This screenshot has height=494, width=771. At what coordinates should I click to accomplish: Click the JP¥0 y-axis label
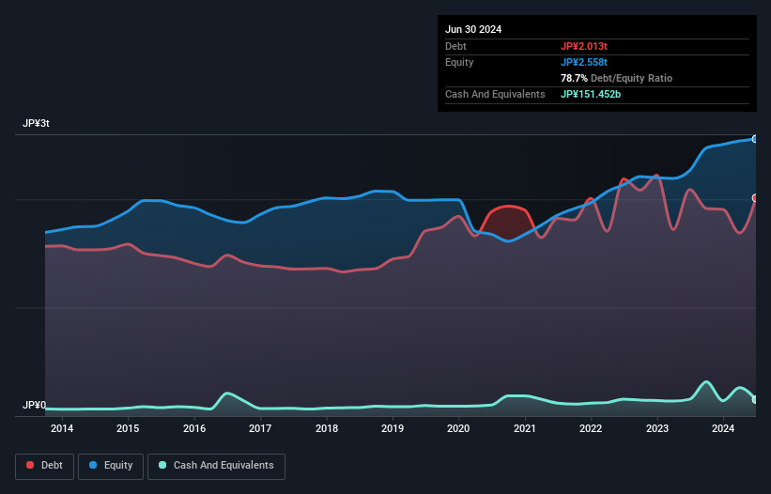(34, 405)
